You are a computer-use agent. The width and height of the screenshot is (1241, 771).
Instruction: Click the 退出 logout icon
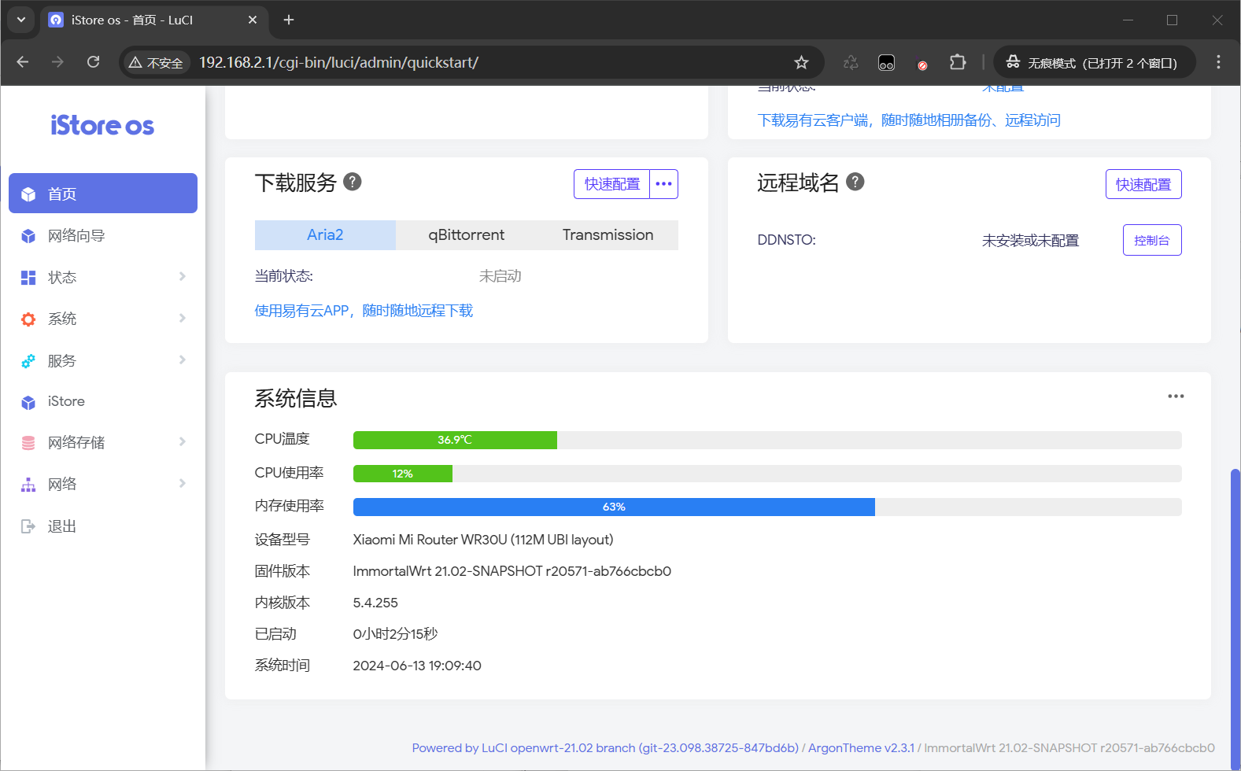(28, 526)
